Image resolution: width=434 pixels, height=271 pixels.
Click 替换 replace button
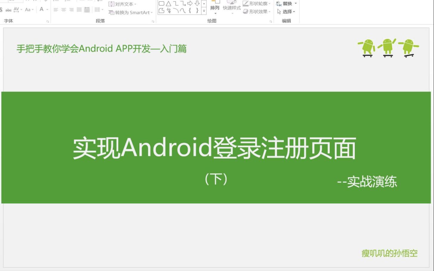(x=284, y=4)
